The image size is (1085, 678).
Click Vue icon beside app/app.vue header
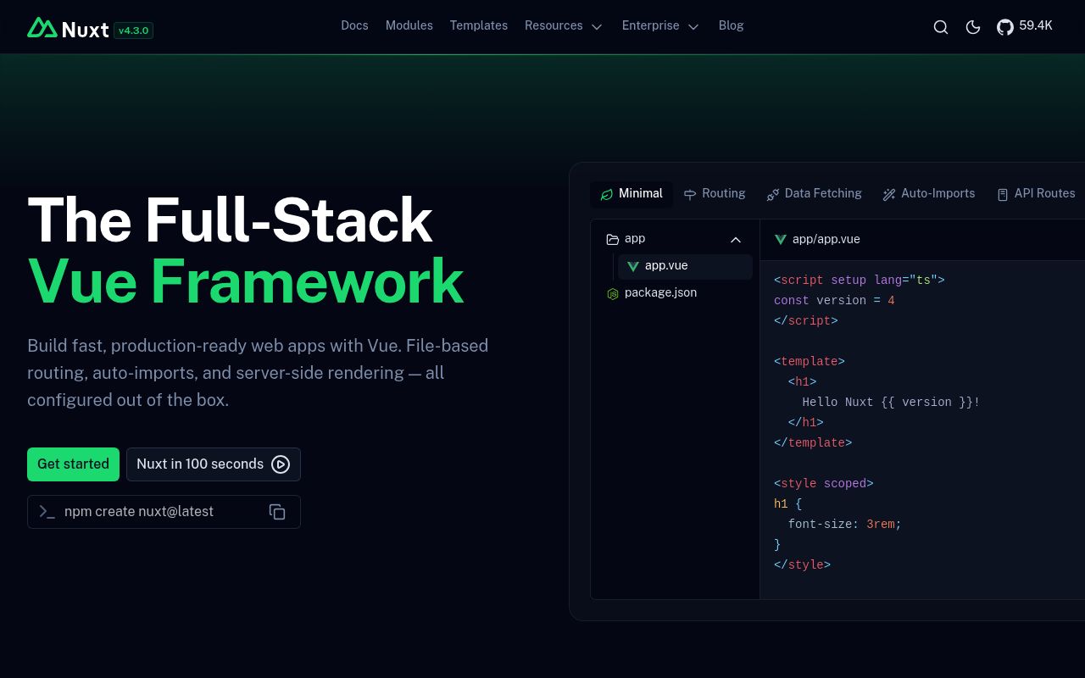point(781,240)
